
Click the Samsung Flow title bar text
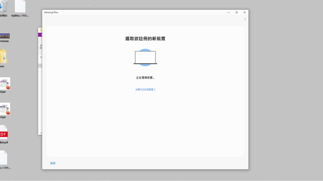pyautogui.click(x=51, y=12)
